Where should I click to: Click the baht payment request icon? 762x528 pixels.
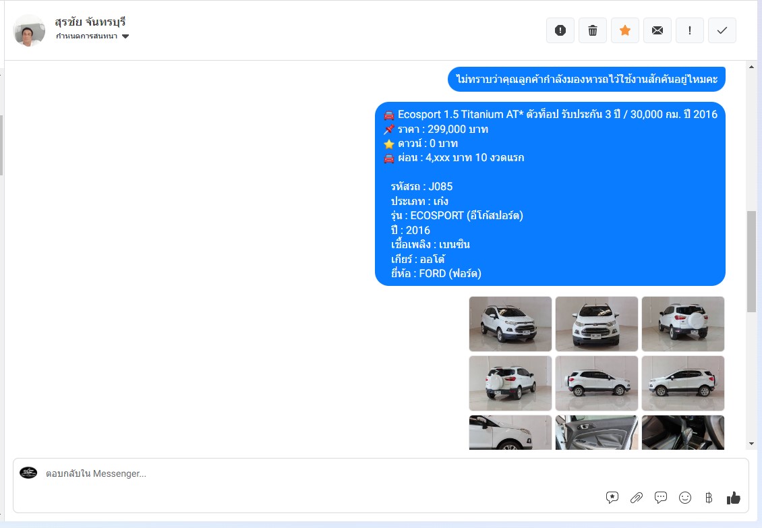709,498
